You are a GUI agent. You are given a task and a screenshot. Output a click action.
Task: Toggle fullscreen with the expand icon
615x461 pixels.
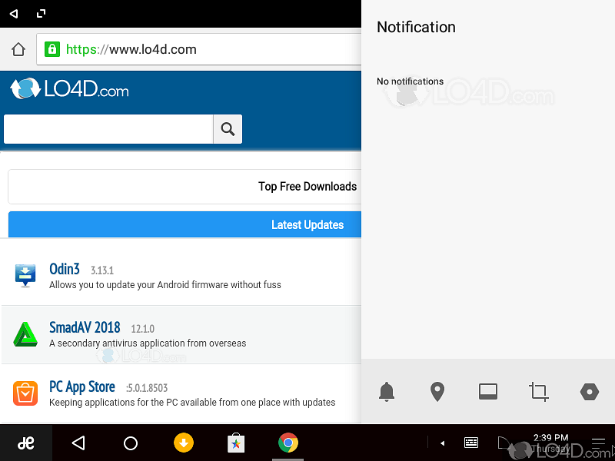click(x=41, y=14)
